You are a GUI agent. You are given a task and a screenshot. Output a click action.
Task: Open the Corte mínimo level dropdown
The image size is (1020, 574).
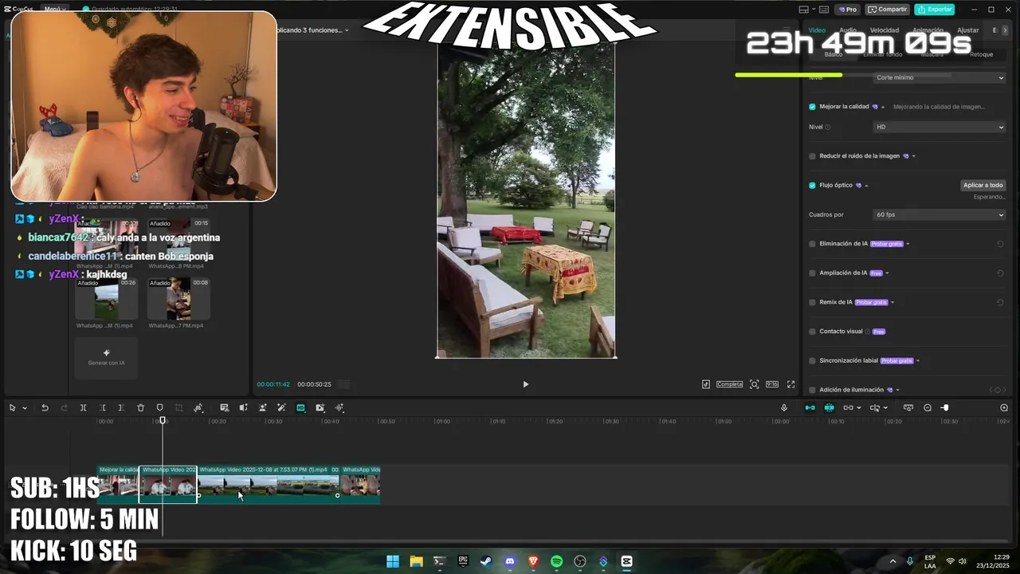coord(940,77)
